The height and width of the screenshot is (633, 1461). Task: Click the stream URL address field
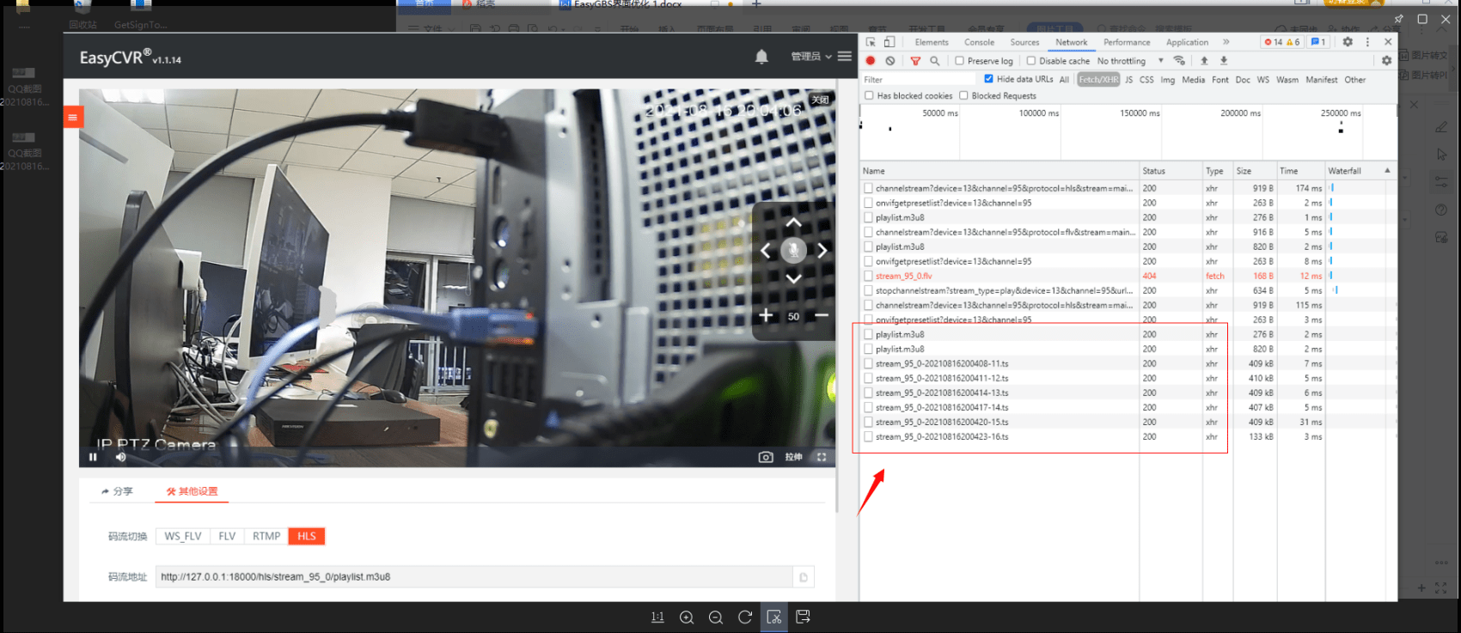[473, 577]
